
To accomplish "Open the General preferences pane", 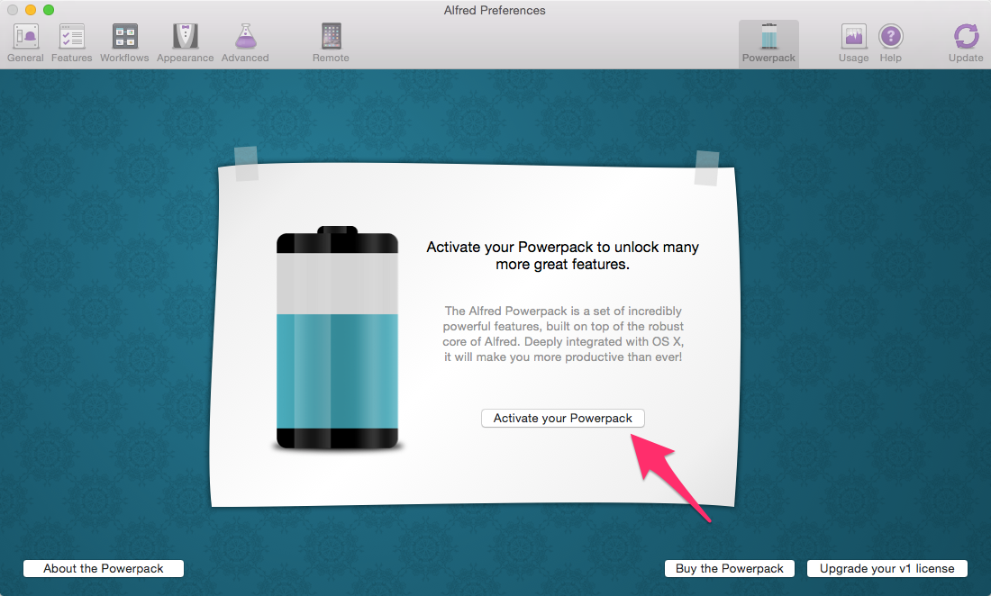I will pos(25,43).
